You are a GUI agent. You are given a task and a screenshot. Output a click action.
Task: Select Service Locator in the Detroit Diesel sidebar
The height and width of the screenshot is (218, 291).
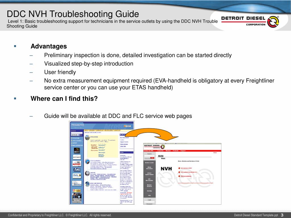point(149,163)
